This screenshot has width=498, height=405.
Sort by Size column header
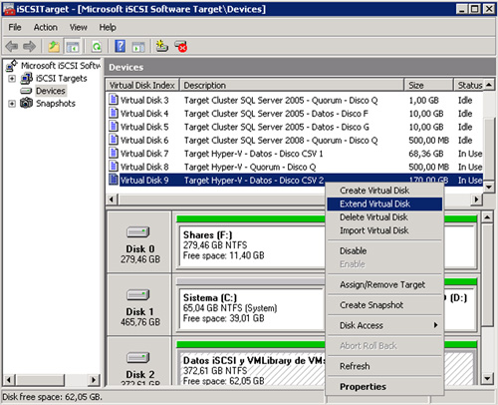click(428, 85)
